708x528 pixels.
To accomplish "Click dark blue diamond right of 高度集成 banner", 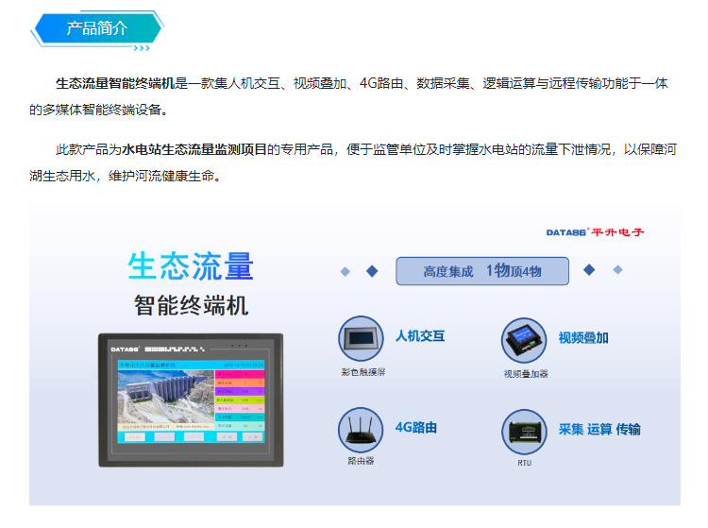I will [589, 270].
